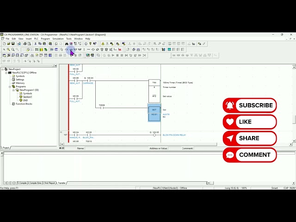Screen dimensions: 296x222
Task: Click the Find binoculars icon
Action: click(67, 44)
